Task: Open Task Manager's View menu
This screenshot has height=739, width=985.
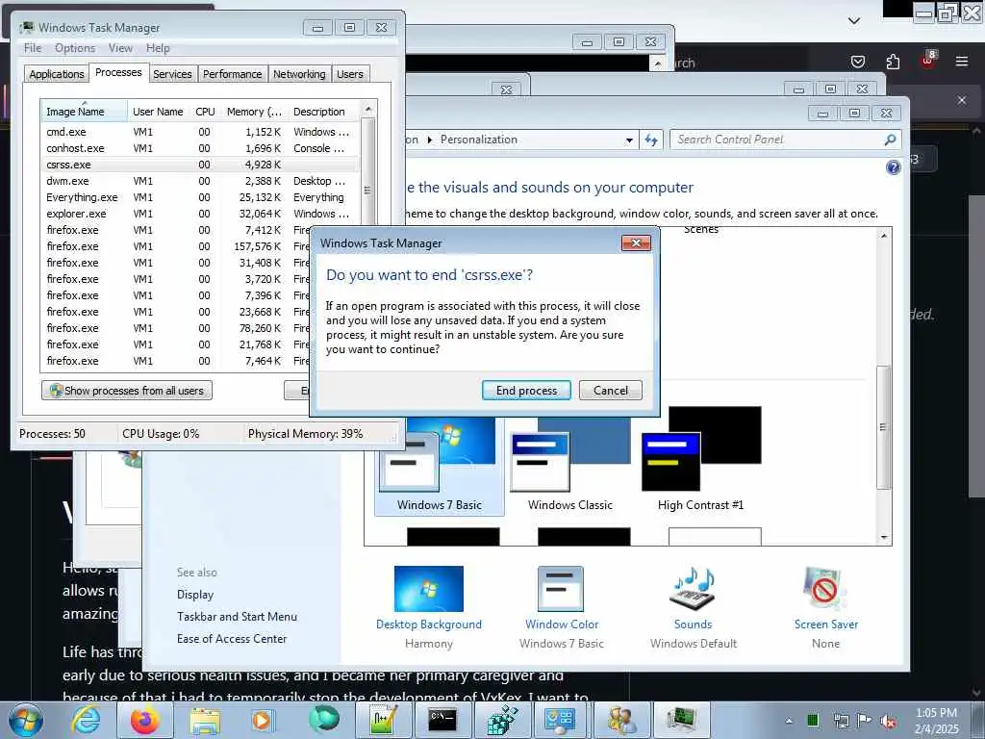Action: point(120,48)
